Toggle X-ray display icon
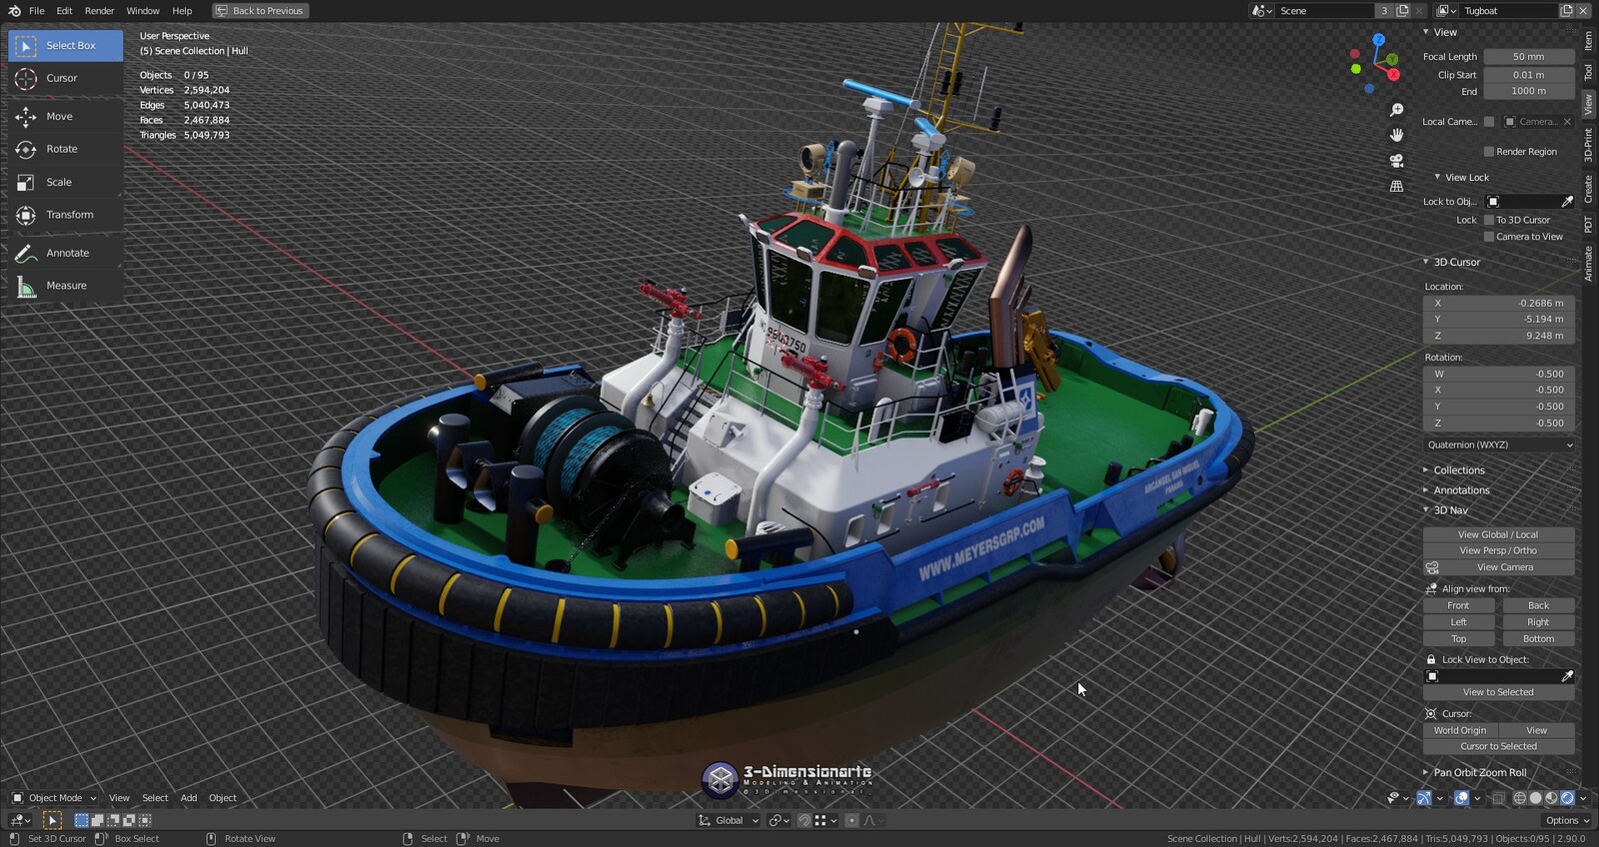The image size is (1599, 847). point(1498,798)
